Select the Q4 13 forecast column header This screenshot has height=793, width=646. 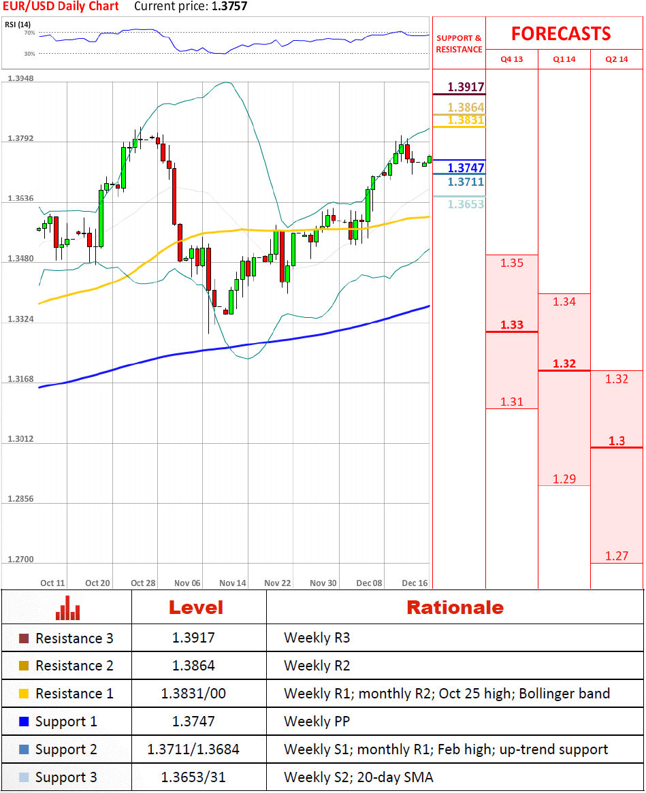click(x=512, y=59)
